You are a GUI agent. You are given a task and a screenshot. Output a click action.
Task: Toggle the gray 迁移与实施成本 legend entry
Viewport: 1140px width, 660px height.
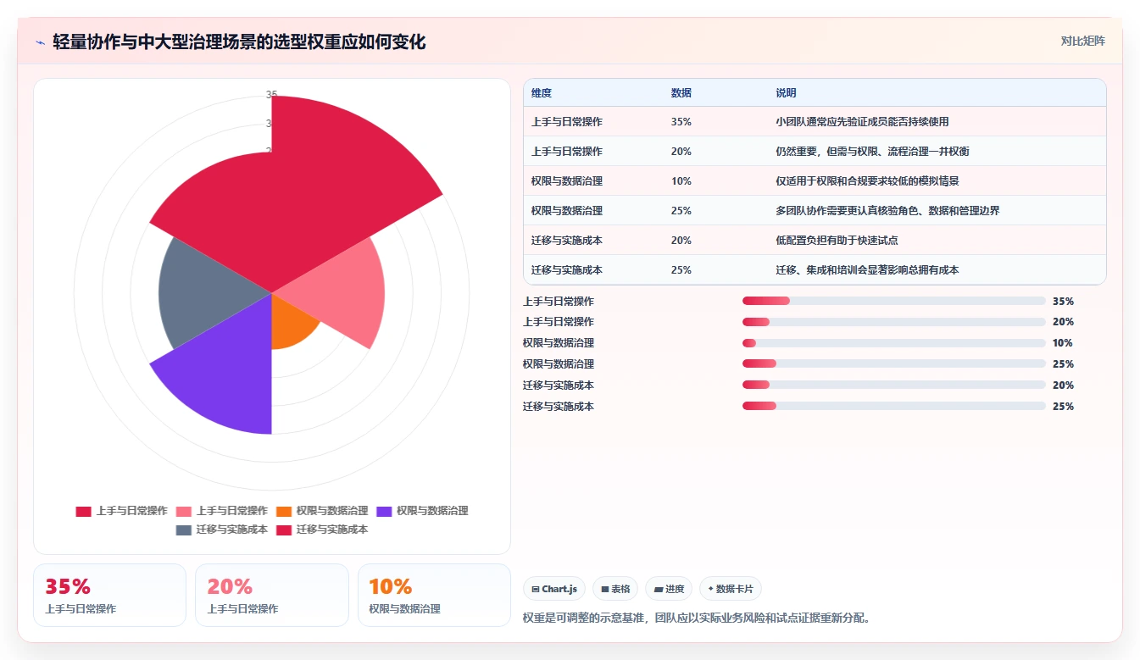222,530
